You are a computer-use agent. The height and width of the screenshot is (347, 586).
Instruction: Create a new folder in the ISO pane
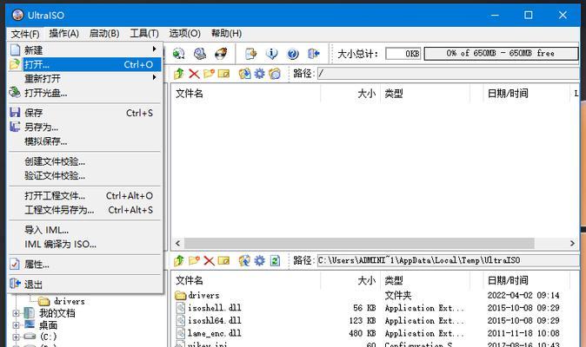(209, 74)
